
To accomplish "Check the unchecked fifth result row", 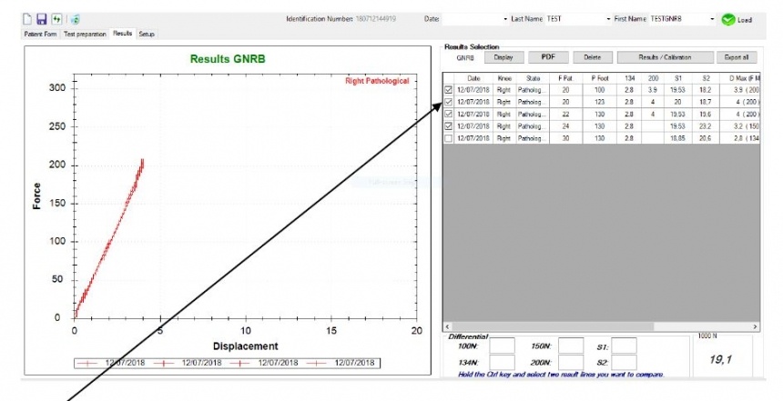I will (448, 138).
